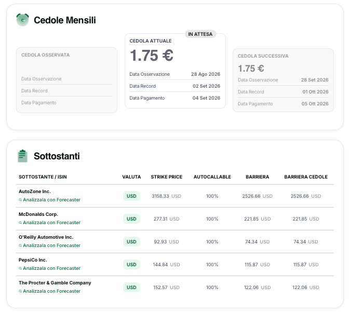
Task: Click The Procter & Gamble Company name
Action: click(55, 283)
